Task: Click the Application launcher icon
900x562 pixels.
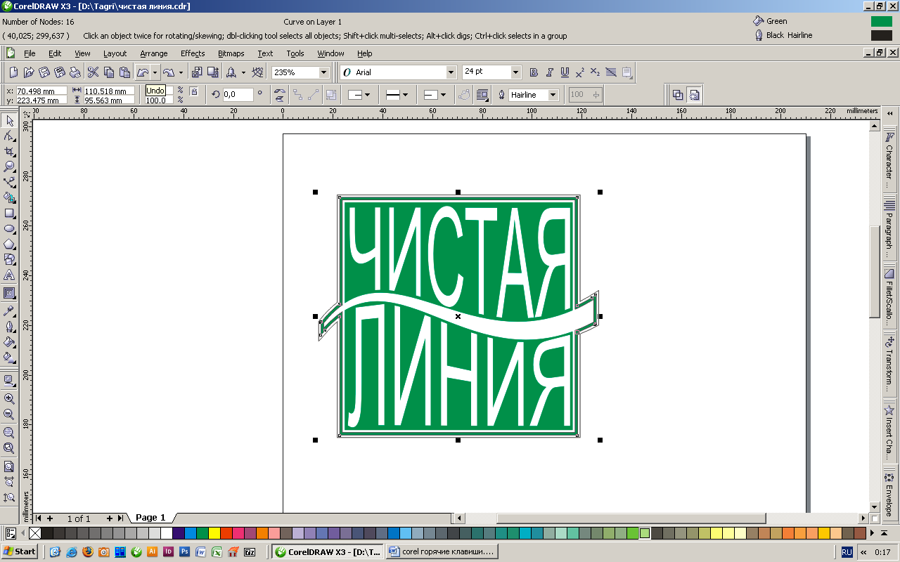Action: (x=231, y=72)
